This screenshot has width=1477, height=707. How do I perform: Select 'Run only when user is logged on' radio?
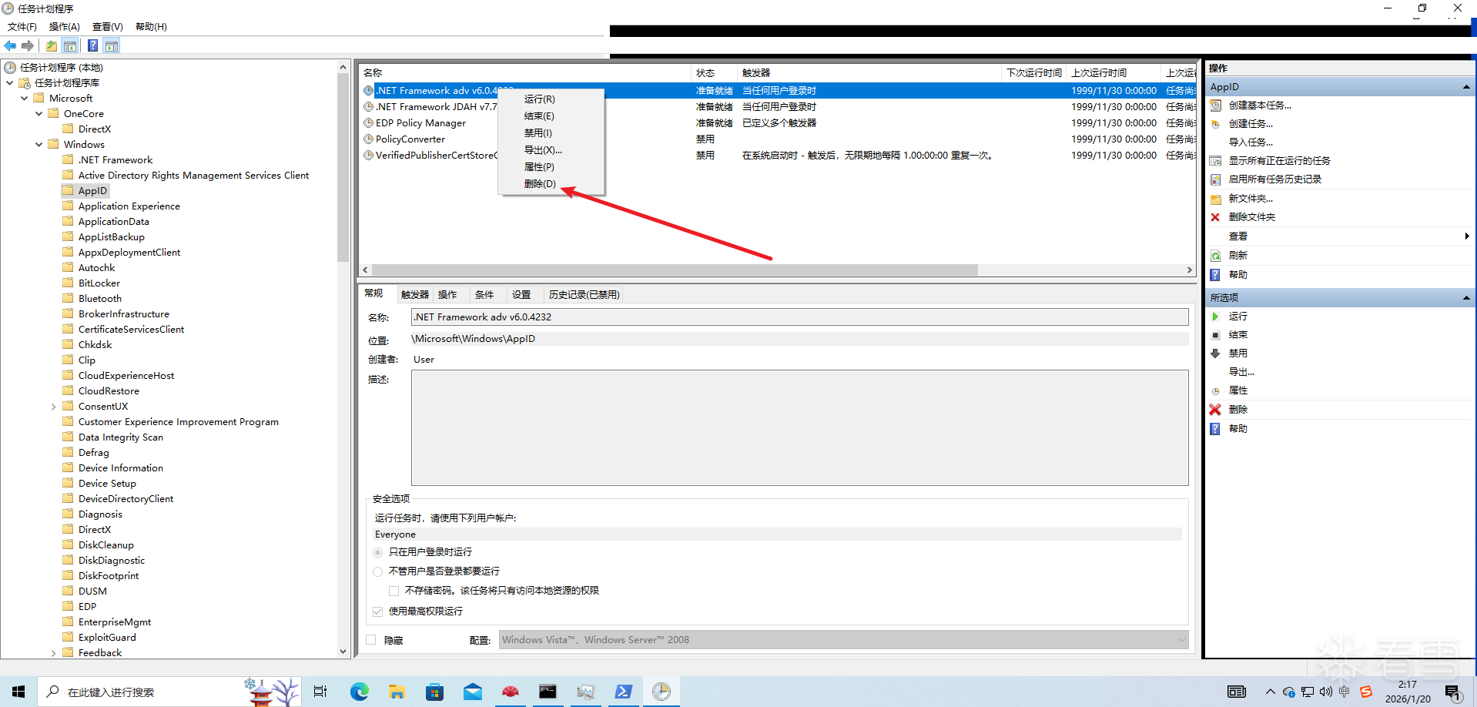pyautogui.click(x=378, y=552)
